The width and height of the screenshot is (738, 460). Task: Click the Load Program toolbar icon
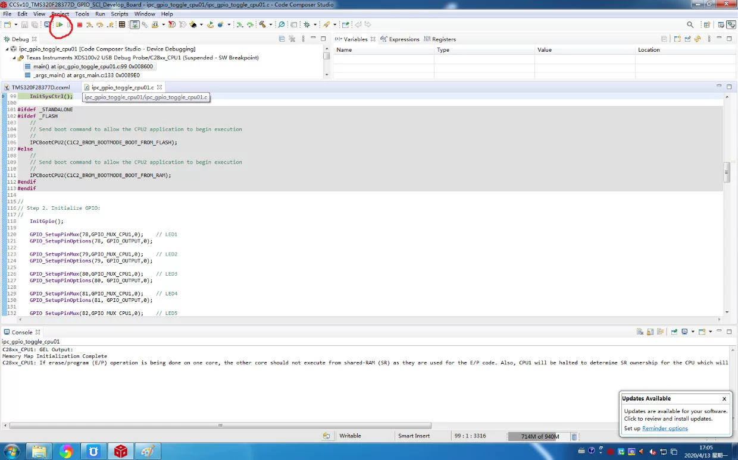tap(155, 24)
